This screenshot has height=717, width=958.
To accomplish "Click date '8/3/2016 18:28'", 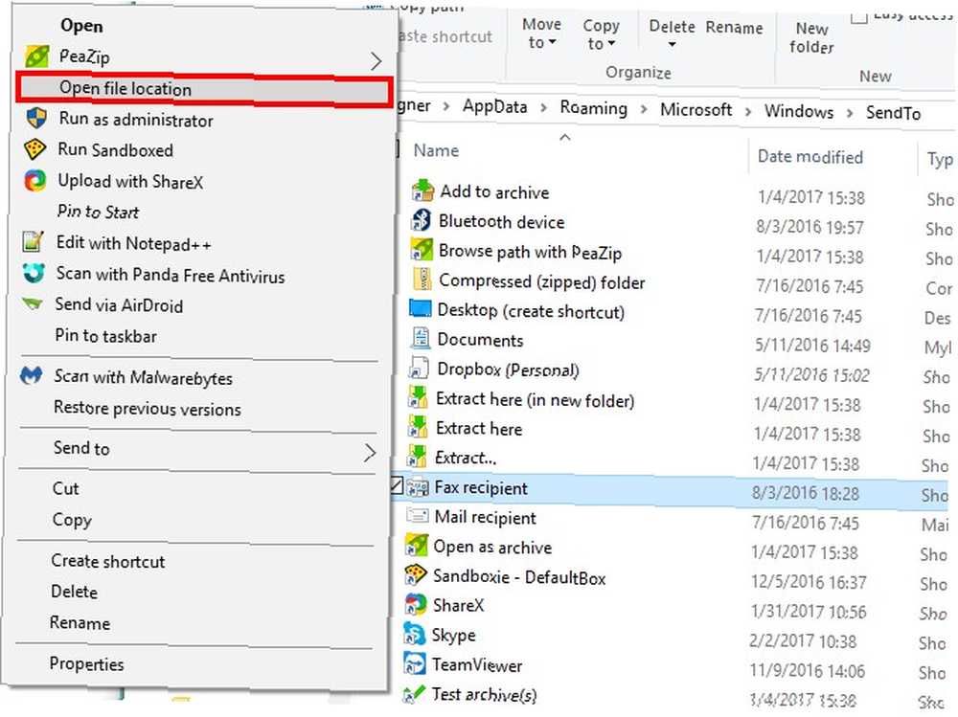I will [806, 493].
